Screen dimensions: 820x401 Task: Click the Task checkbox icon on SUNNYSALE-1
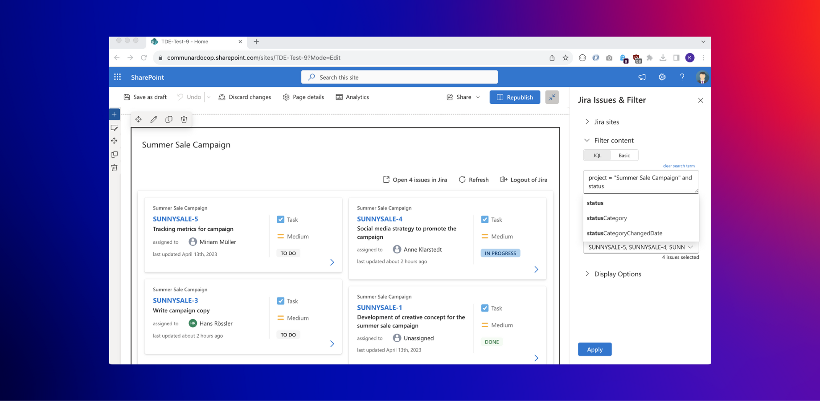pos(485,308)
